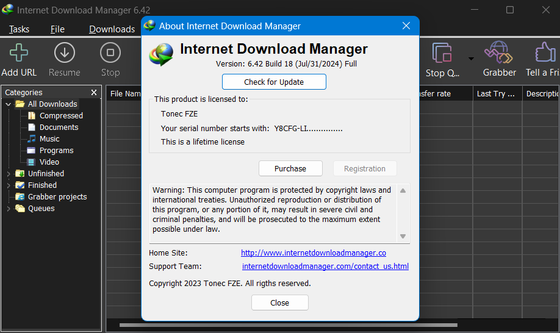Click the IDM logo in About dialog

pos(161,55)
